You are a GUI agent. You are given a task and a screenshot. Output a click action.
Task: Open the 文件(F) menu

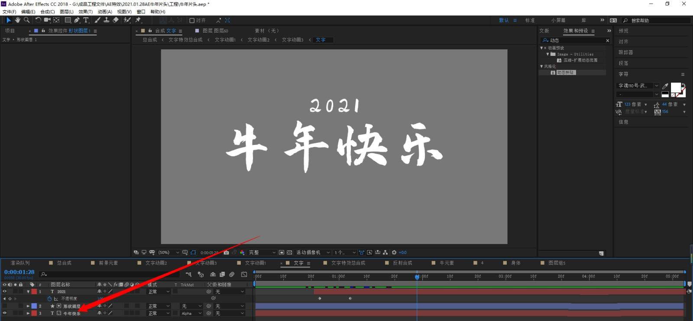tap(9, 12)
